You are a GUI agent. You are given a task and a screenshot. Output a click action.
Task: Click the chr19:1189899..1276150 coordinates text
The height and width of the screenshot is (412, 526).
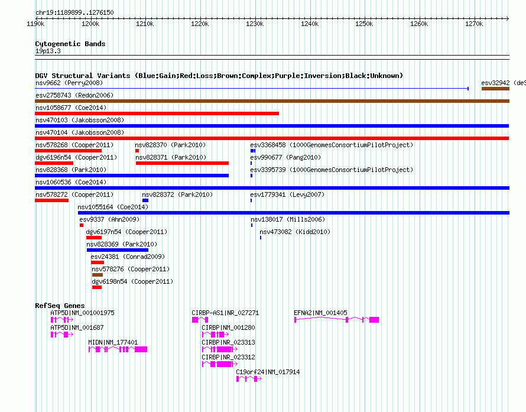click(74, 12)
